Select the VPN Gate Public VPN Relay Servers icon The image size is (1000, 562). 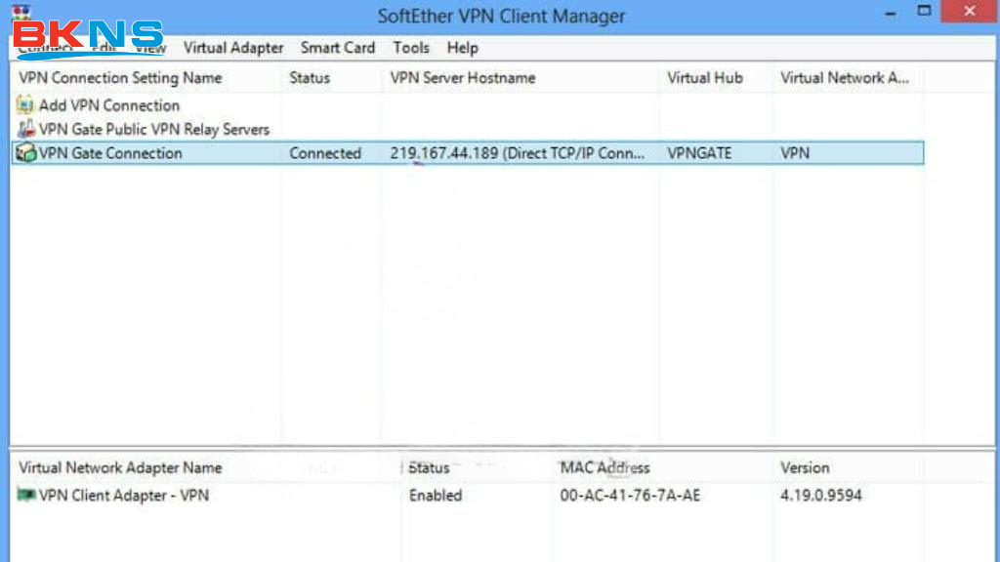pyautogui.click(x=26, y=129)
